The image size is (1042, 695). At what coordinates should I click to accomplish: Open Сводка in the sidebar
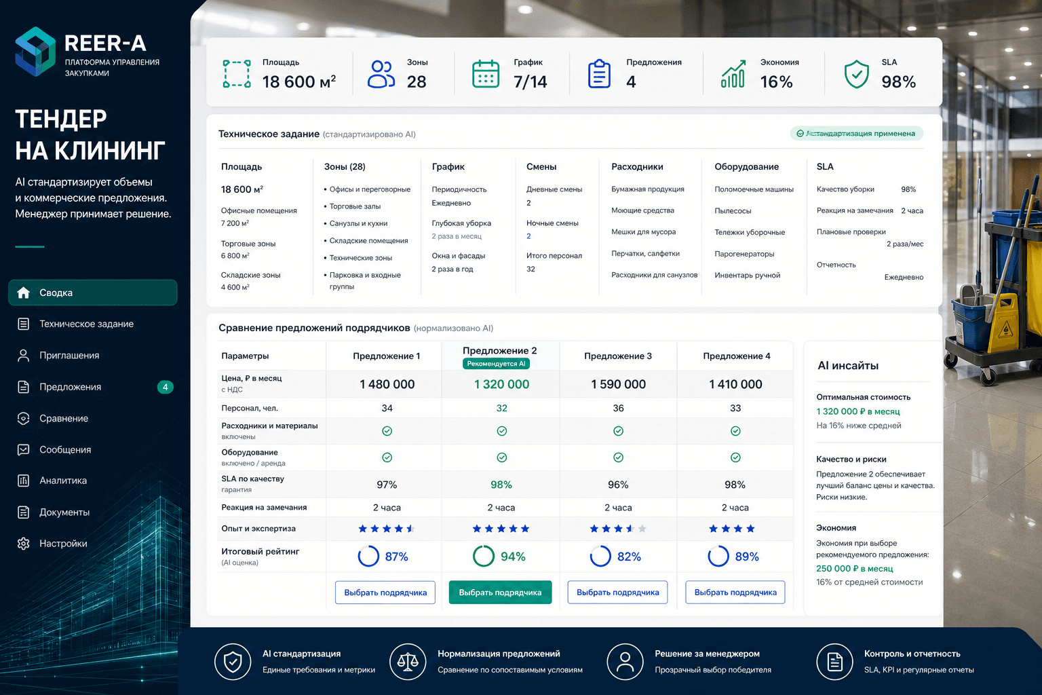[x=93, y=293]
